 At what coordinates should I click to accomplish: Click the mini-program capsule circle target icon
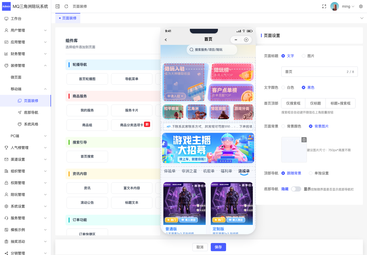246,40
